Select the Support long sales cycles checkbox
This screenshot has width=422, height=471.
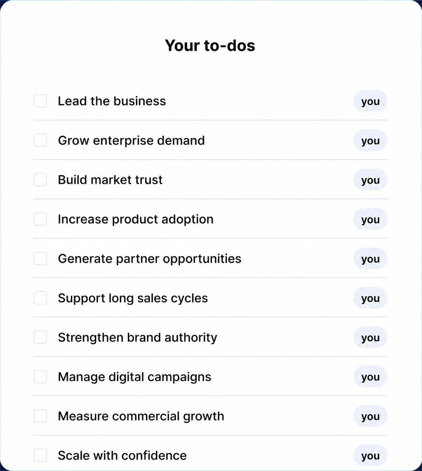pyautogui.click(x=40, y=298)
